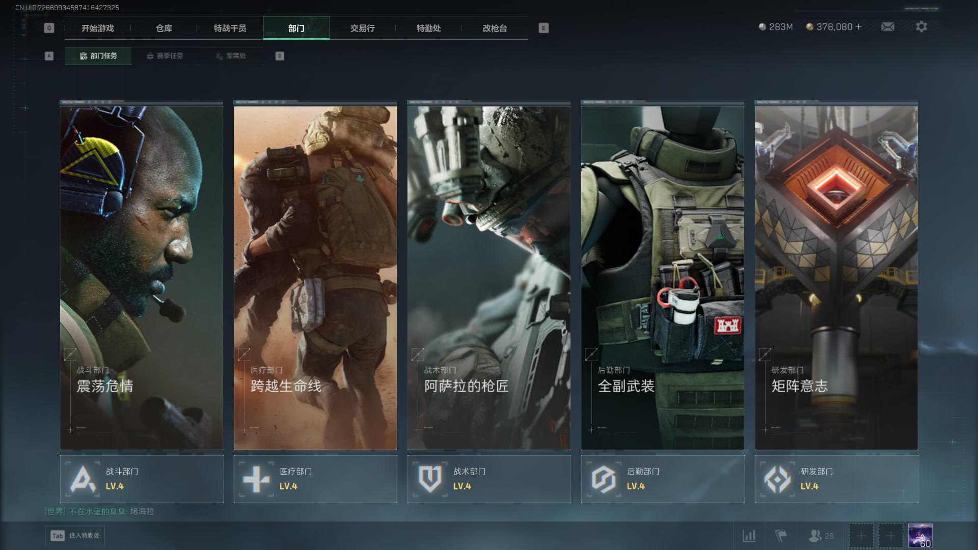Switch to the 仓库 tab
978x550 pixels.
(x=164, y=29)
